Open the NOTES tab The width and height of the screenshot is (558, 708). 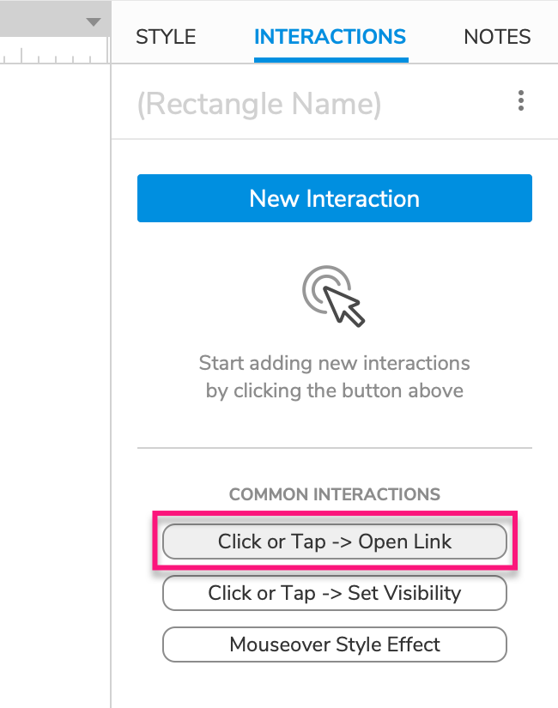coord(497,37)
